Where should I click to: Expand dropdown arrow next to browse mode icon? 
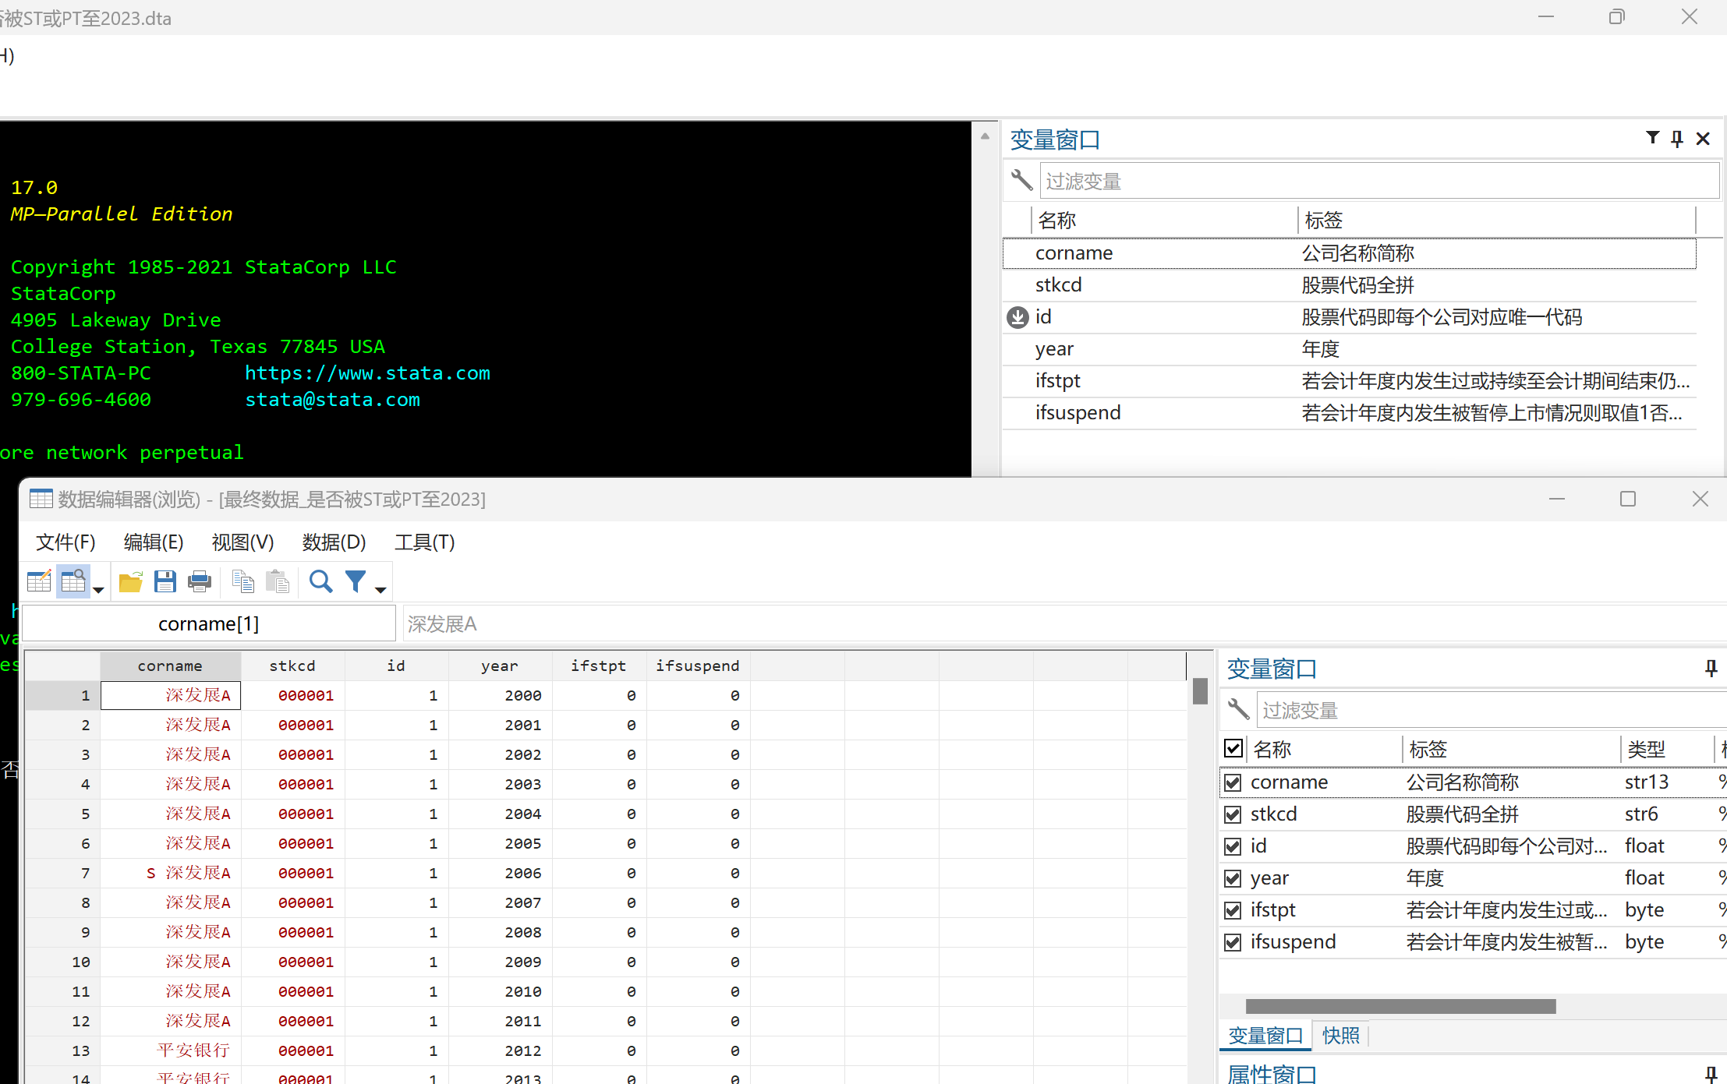pos(98,590)
